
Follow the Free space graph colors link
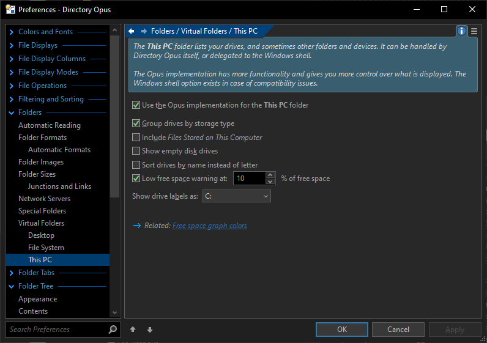[210, 226]
